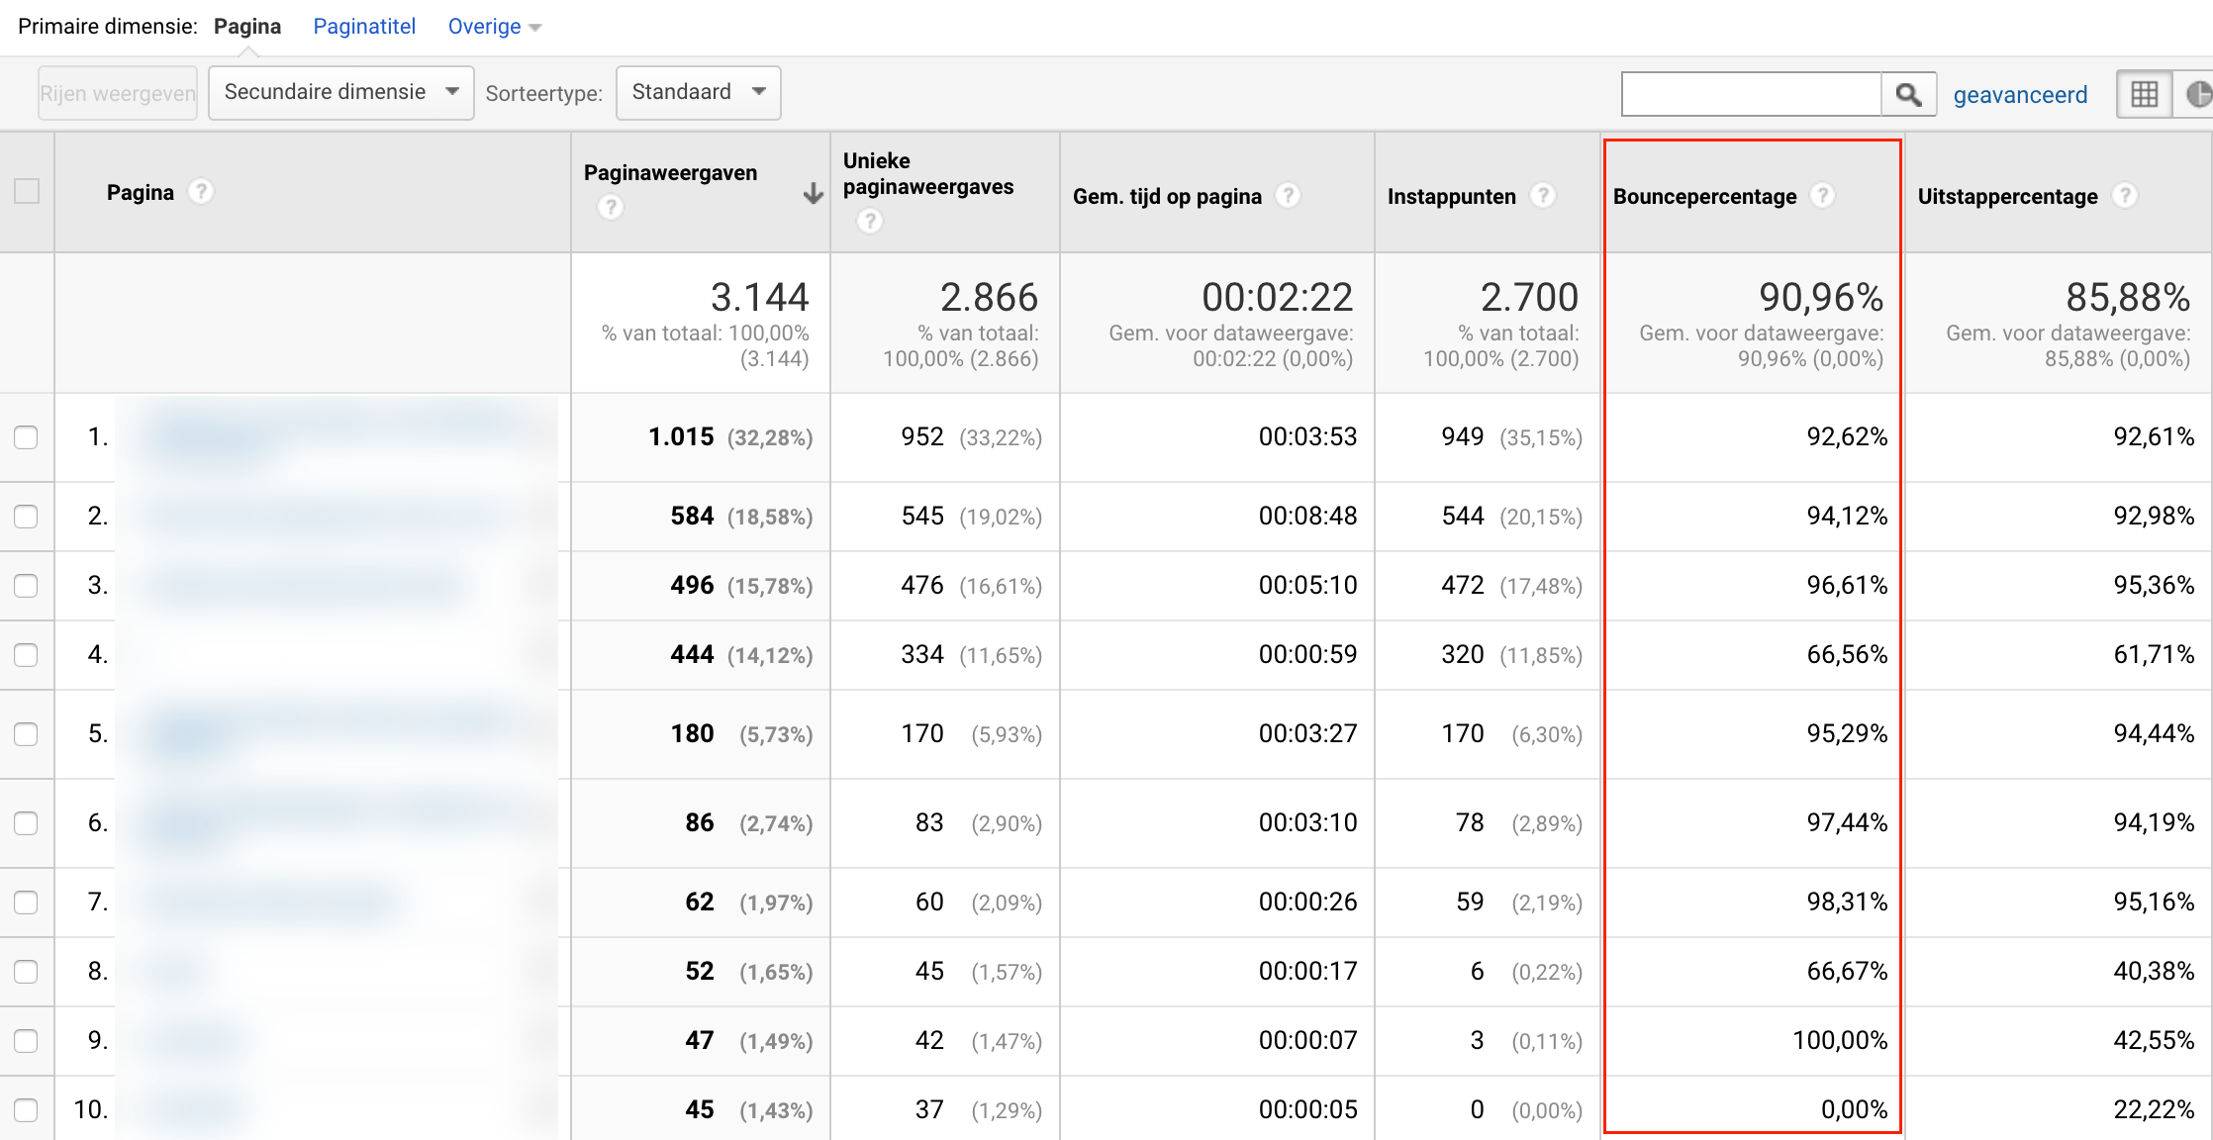Viewport: 2213px width, 1140px height.
Task: Open help icon for Gem. tijd op pagina
Action: click(x=1287, y=196)
